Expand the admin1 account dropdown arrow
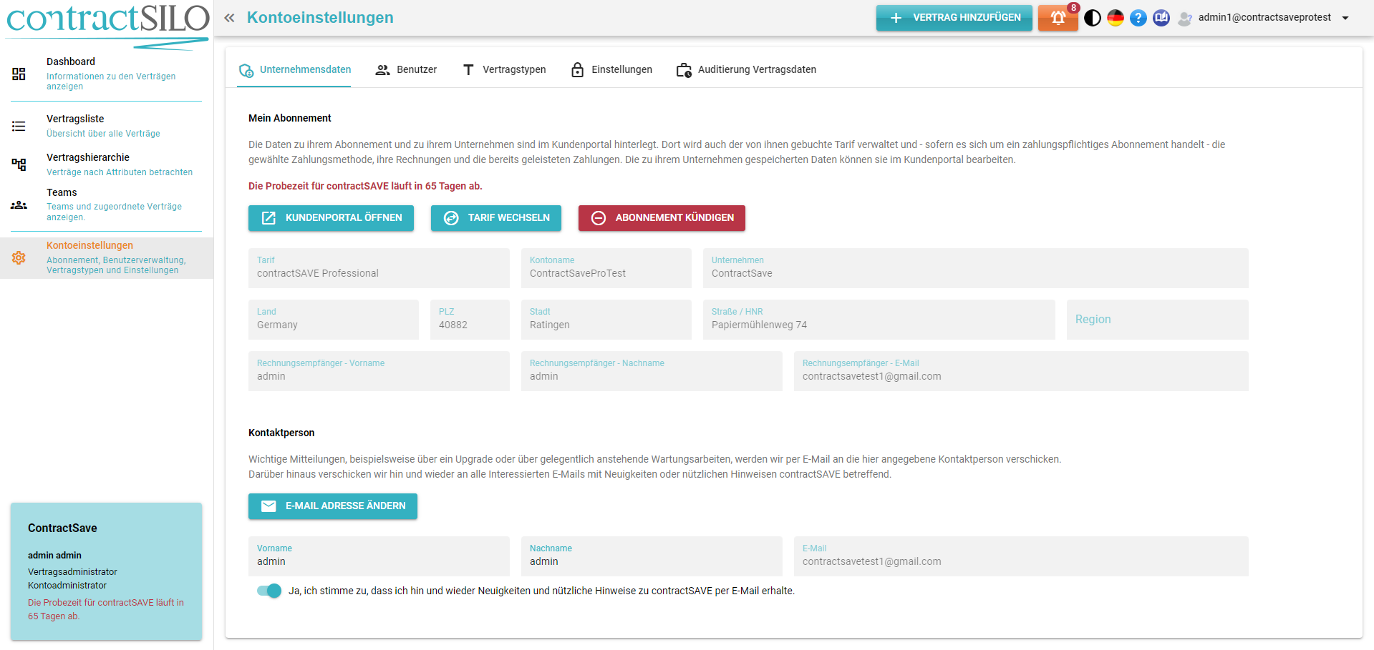The width and height of the screenshot is (1374, 650). click(x=1345, y=18)
